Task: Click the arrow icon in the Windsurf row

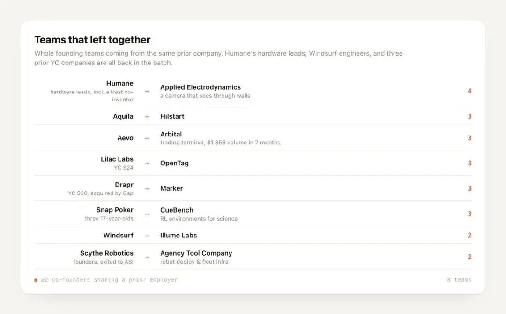Action: pos(147,236)
